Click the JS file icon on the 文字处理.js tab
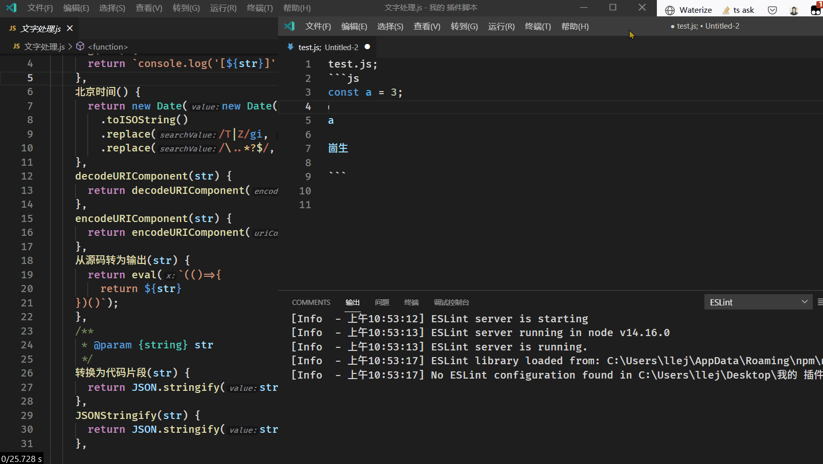This screenshot has width=823, height=464. click(13, 28)
